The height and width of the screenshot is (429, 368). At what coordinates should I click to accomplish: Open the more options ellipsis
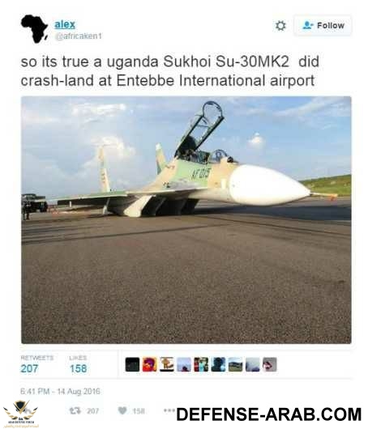[168, 410]
